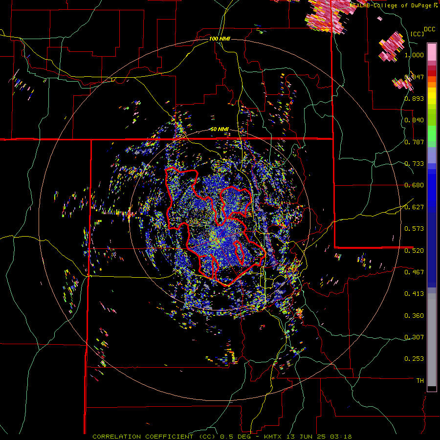440x440 pixels.
Task: Click the 0.360 scale value
Action: [x=414, y=316]
